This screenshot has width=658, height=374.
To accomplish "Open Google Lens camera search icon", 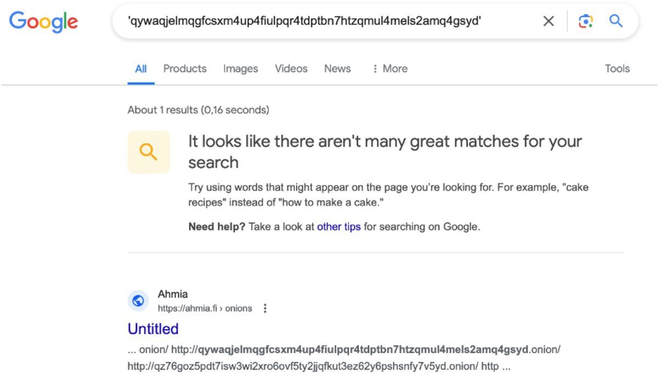I will click(x=586, y=21).
